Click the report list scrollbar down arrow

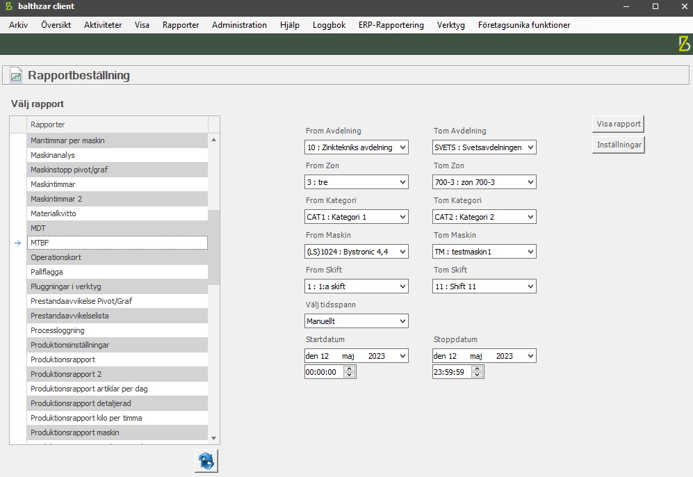pos(214,438)
